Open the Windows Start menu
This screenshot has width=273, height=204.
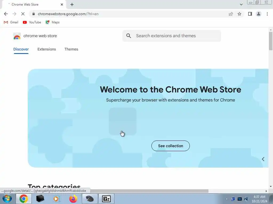coord(7,199)
